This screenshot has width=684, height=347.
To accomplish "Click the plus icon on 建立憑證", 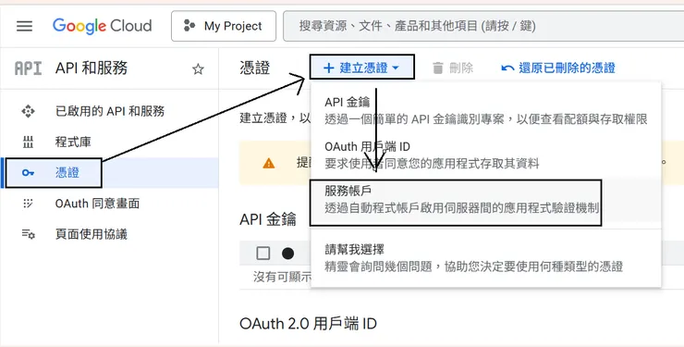I will click(x=328, y=68).
